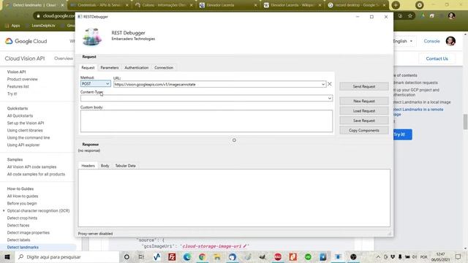Click the Contact Us button

[437, 58]
